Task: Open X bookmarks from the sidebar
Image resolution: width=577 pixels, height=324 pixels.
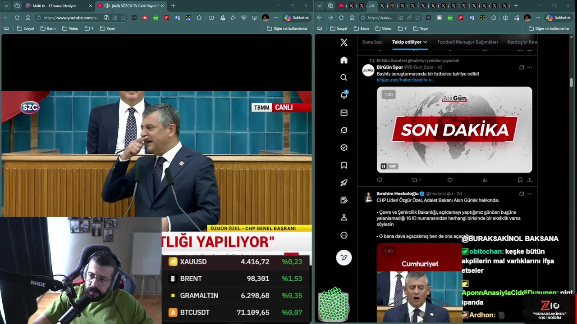Action: point(344,165)
